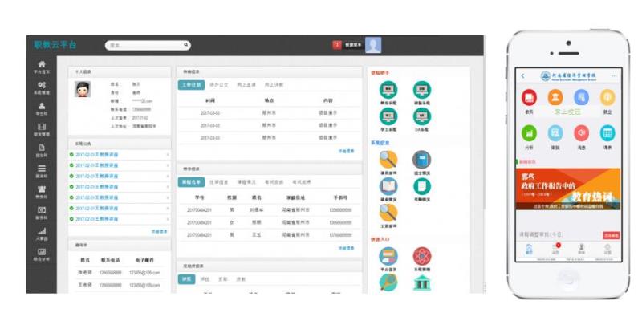Viewport: 642px width, 317px height.
Task: Click the 详细信息 link below the schedule table
Action: point(346,151)
